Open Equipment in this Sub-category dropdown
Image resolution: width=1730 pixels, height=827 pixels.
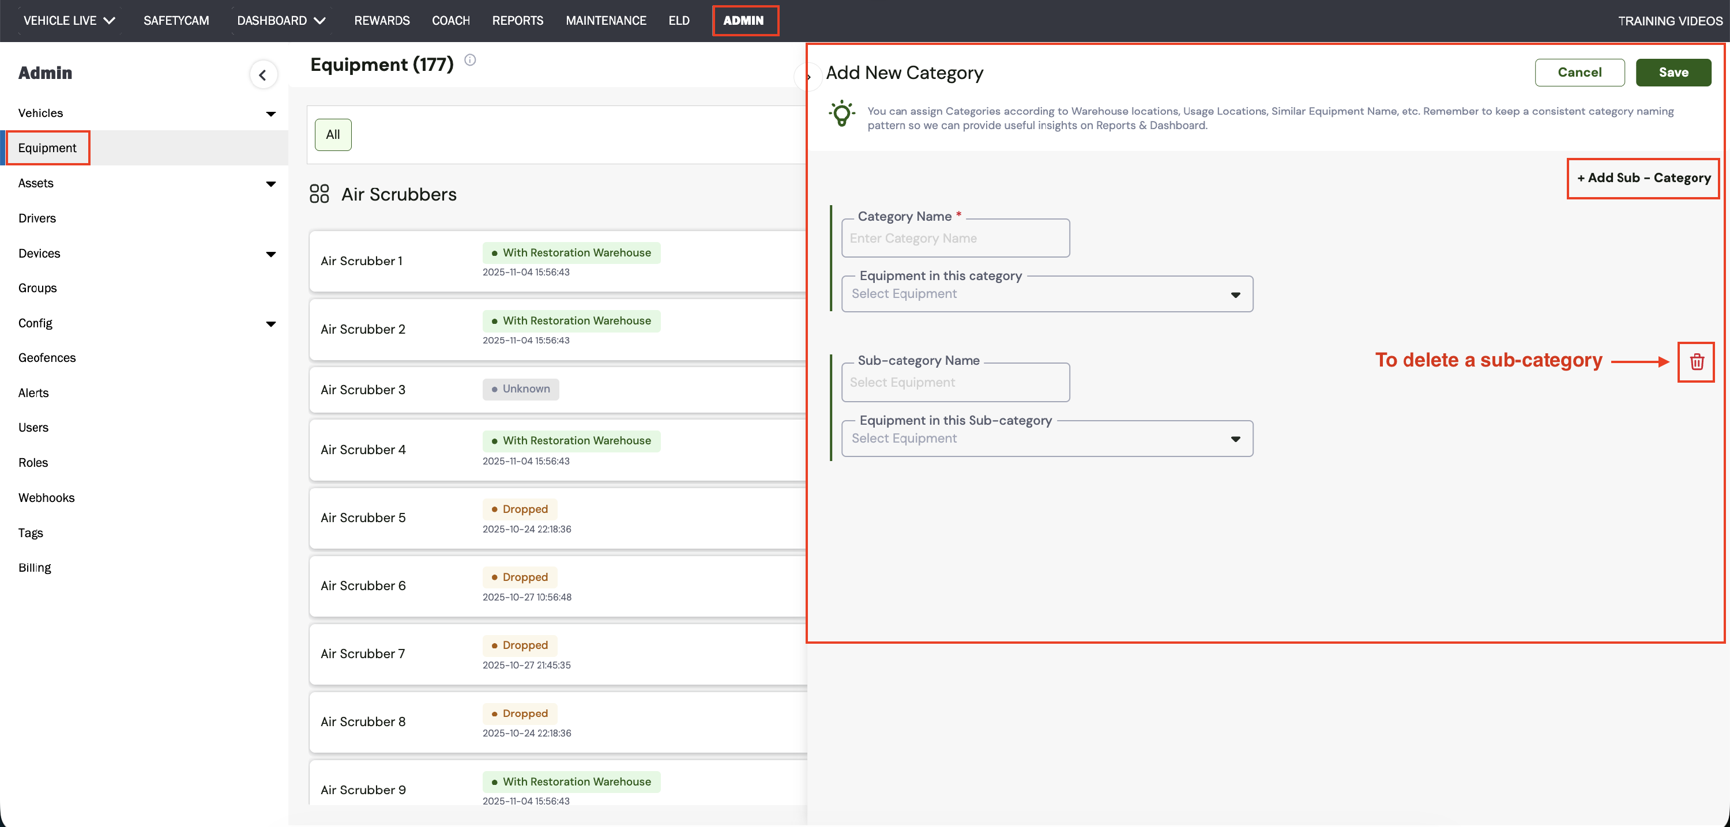(x=1046, y=439)
